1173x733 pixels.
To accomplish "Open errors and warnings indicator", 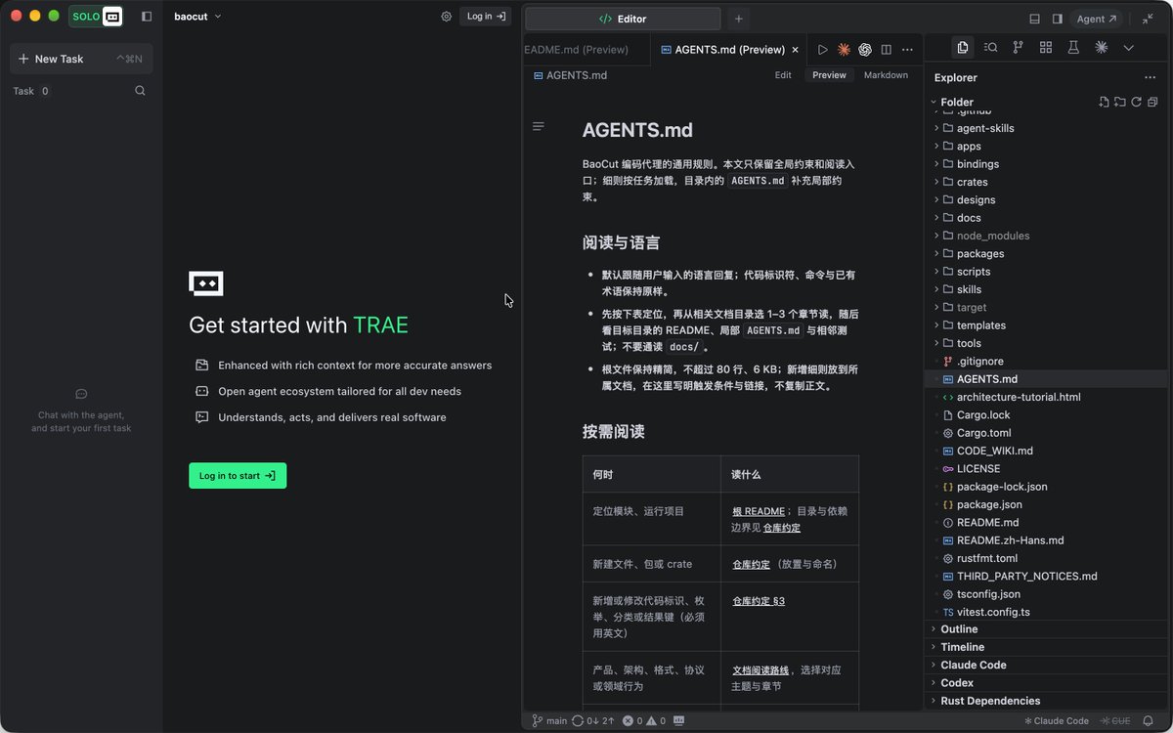I will 643,721.
